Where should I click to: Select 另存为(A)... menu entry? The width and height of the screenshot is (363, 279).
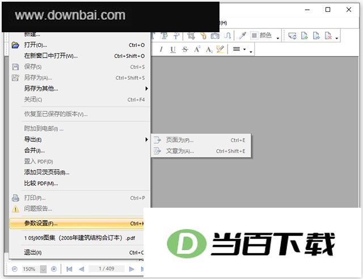tap(80, 78)
